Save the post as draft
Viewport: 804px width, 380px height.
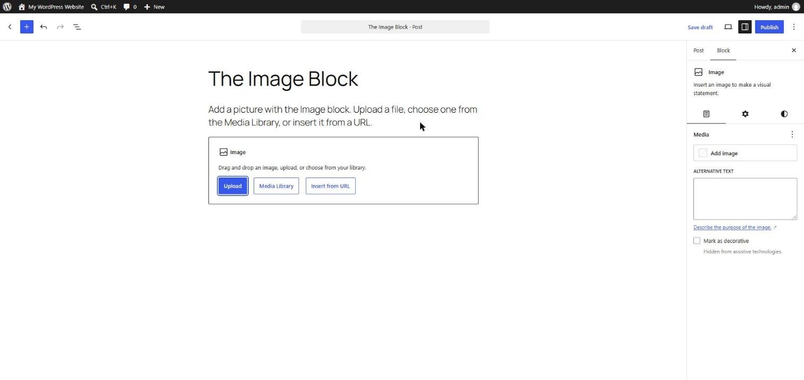pyautogui.click(x=700, y=27)
